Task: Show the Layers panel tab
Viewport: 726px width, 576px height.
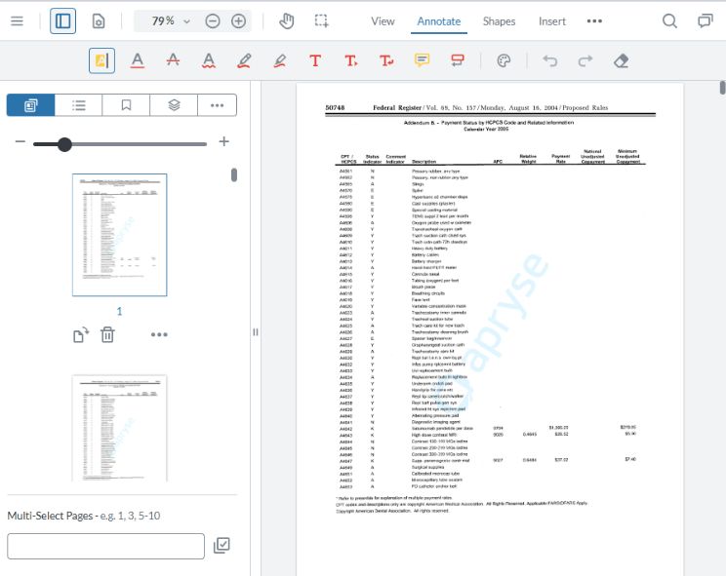Action: [x=174, y=105]
